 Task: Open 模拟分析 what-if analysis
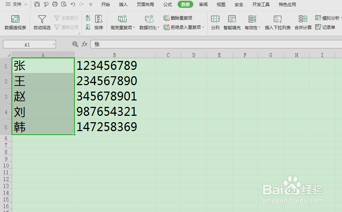(328, 18)
